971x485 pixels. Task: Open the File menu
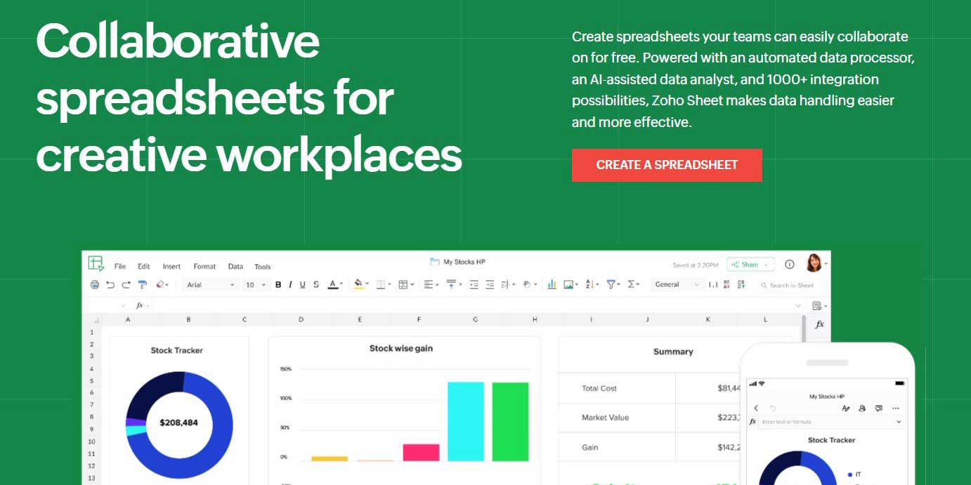tap(120, 267)
